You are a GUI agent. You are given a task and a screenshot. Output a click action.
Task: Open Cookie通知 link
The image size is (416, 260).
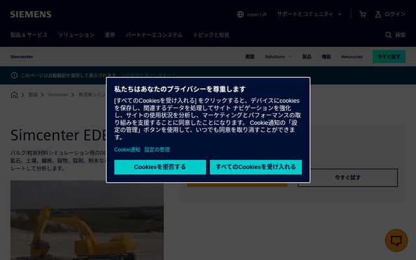point(127,149)
